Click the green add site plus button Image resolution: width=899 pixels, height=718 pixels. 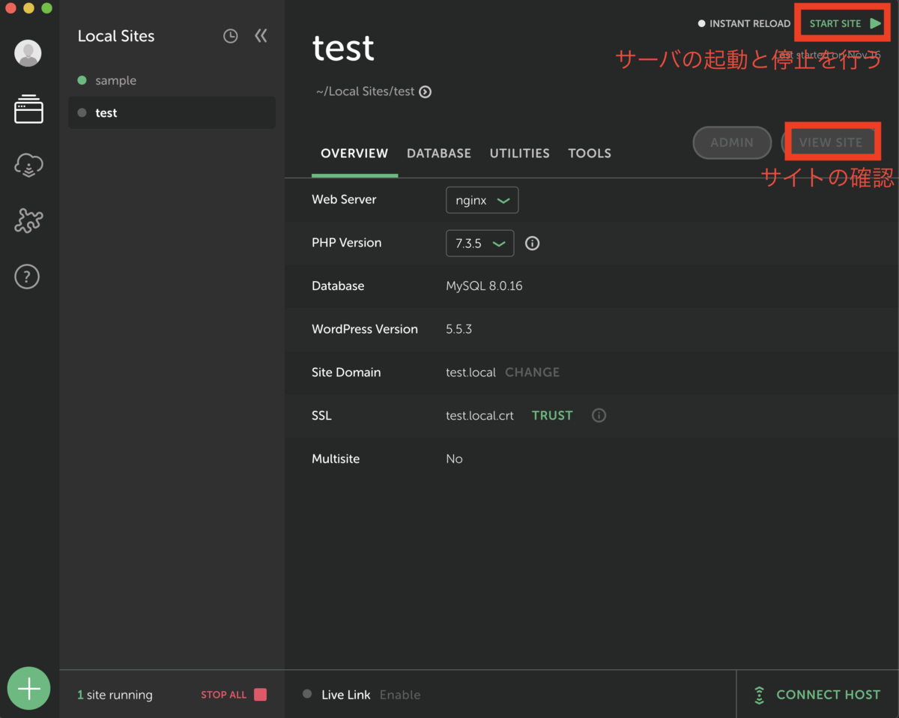click(28, 688)
